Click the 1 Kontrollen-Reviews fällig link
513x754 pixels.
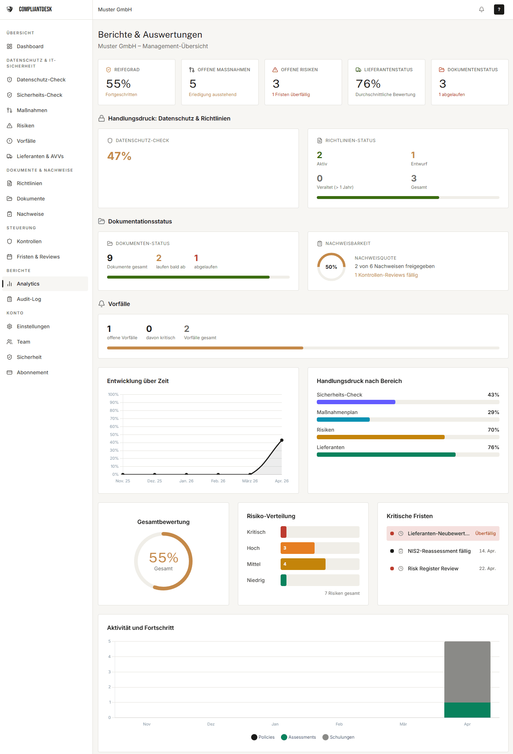coord(386,275)
